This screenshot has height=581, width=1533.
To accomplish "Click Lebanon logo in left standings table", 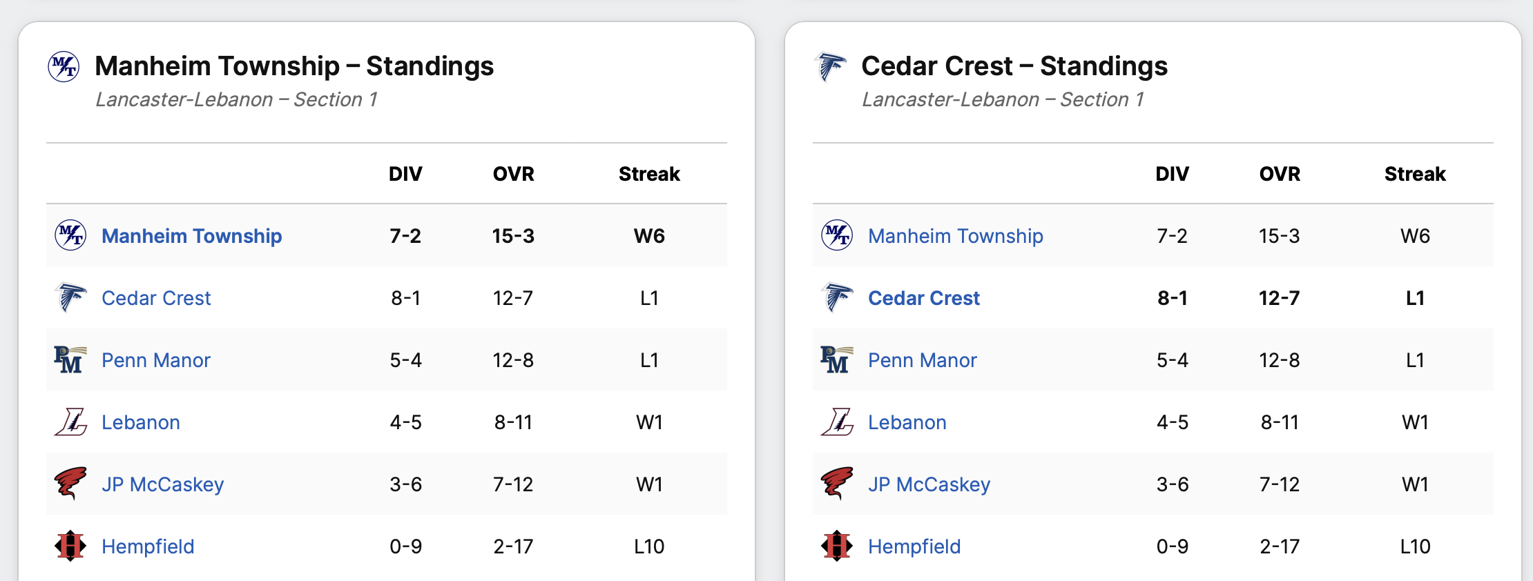I will (x=70, y=422).
